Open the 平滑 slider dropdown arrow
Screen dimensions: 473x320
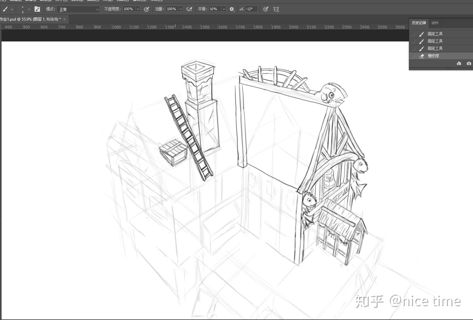coord(224,9)
